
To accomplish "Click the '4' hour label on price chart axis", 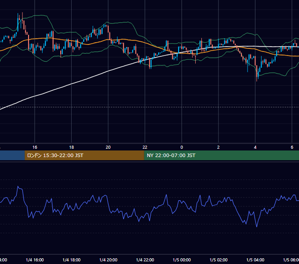I will 255,147.
